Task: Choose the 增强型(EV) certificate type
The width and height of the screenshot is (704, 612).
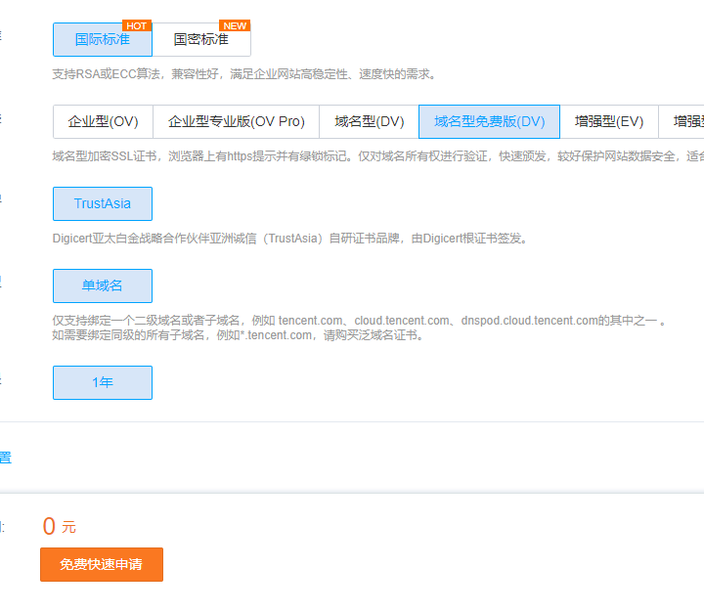Action: 609,122
